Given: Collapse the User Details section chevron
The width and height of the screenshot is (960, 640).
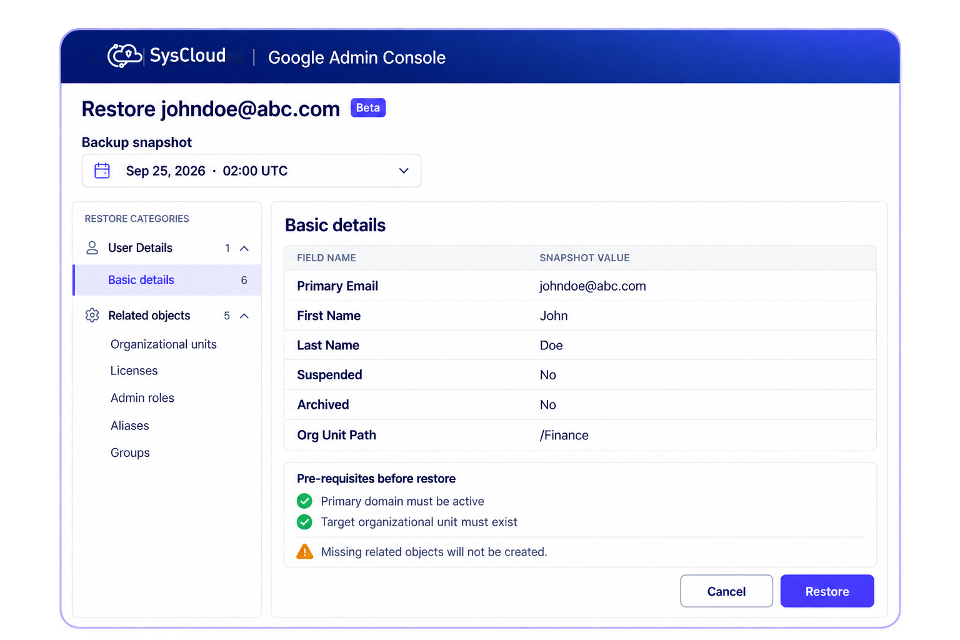Looking at the screenshot, I should (x=244, y=249).
